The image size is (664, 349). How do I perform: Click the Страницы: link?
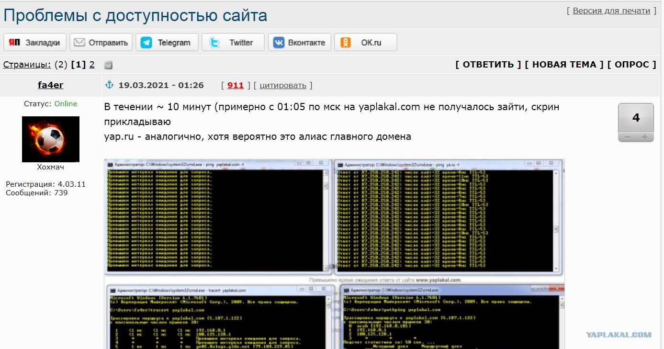tap(27, 65)
